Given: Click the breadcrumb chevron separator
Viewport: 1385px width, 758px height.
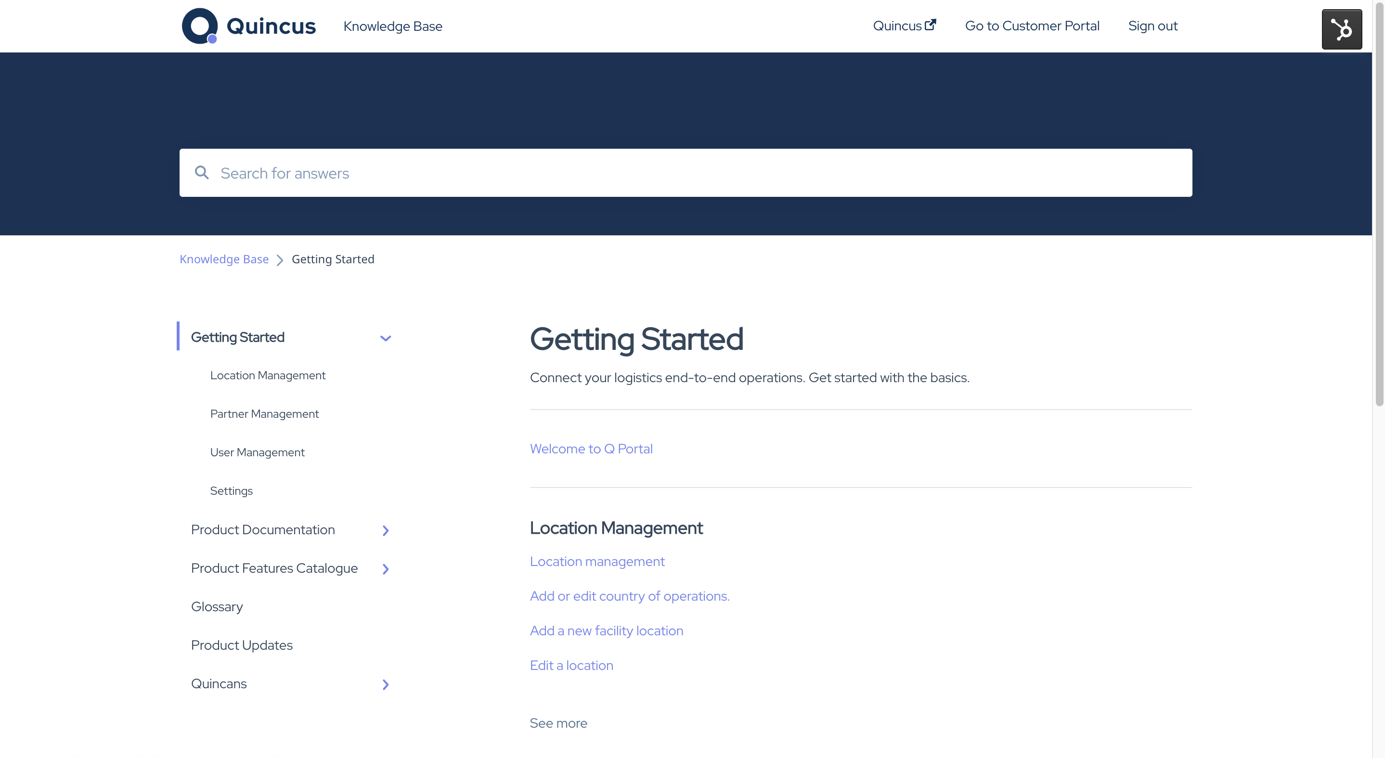Looking at the screenshot, I should pyautogui.click(x=280, y=260).
